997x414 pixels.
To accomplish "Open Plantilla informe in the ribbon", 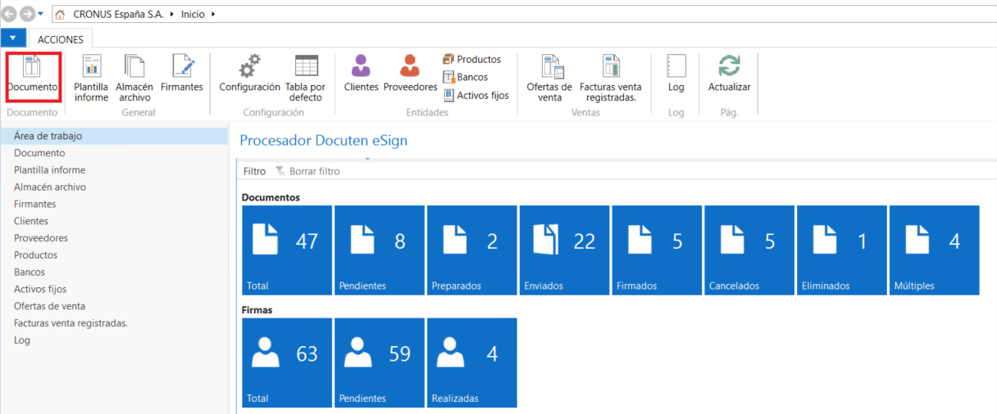I will [x=91, y=79].
